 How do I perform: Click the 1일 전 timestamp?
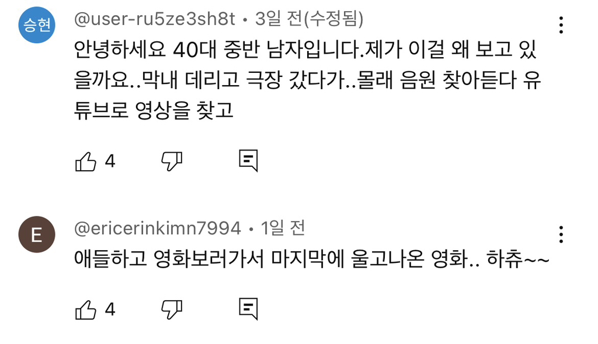coord(283,229)
